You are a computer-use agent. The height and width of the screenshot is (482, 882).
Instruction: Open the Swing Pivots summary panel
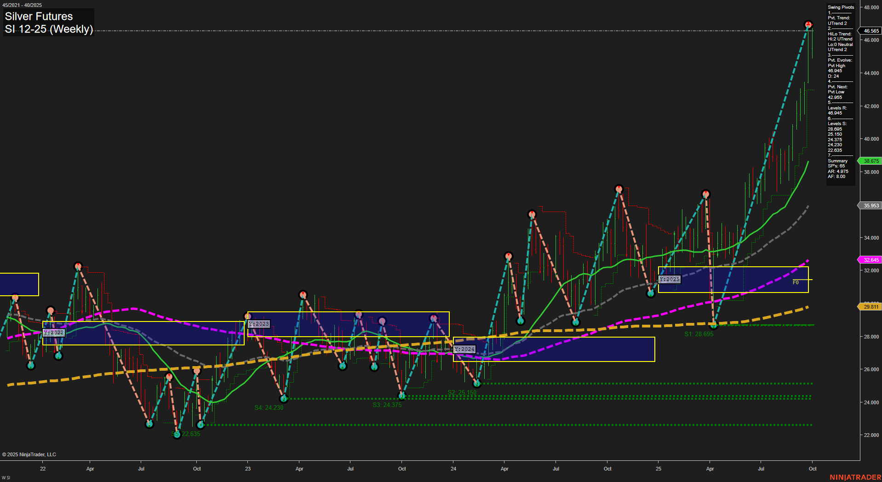pyautogui.click(x=840, y=7)
